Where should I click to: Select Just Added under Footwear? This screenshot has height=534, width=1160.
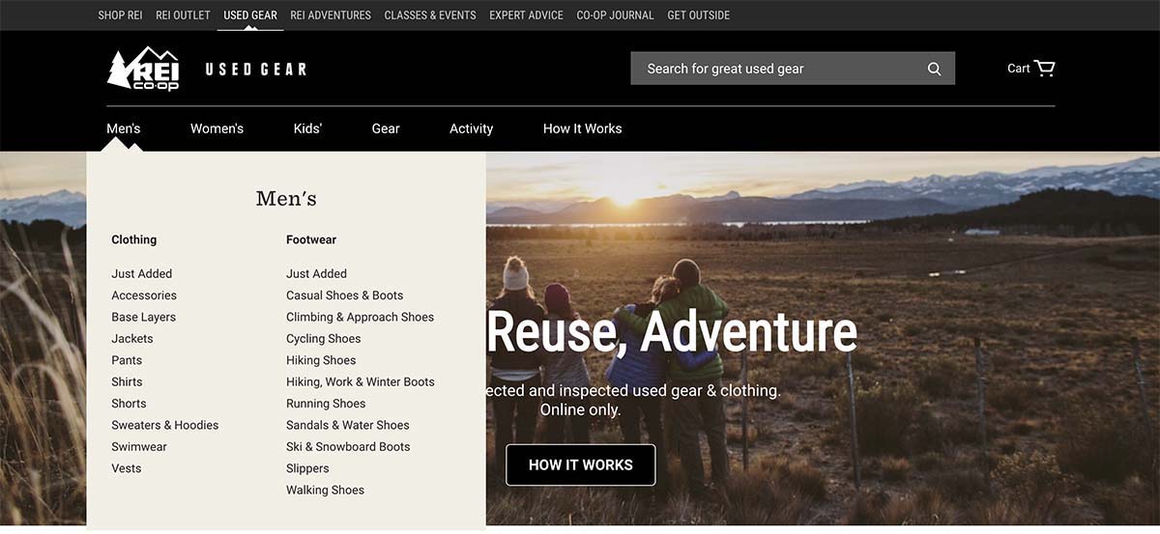(316, 273)
